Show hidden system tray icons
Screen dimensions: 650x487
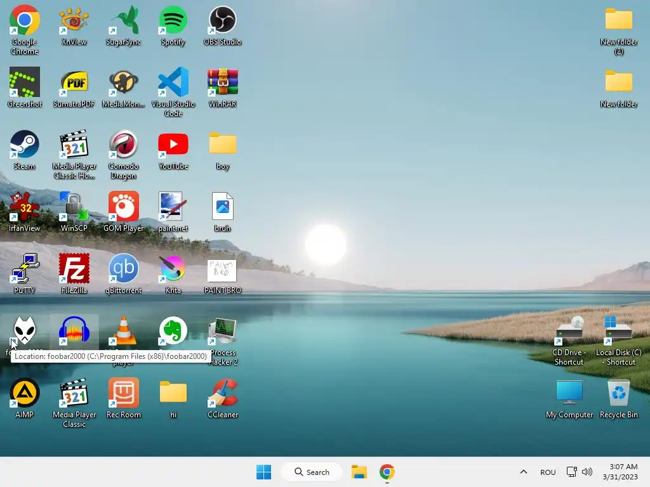(x=524, y=472)
